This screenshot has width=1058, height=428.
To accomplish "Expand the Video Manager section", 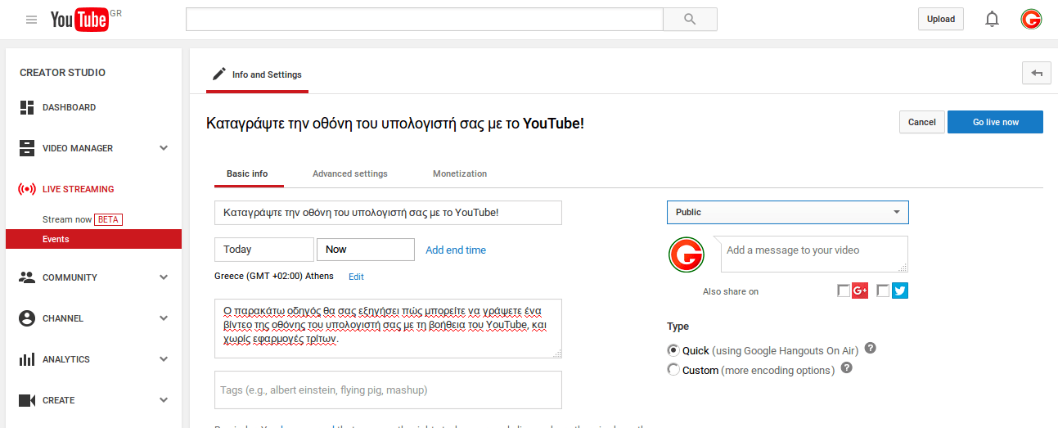I will click(x=164, y=148).
